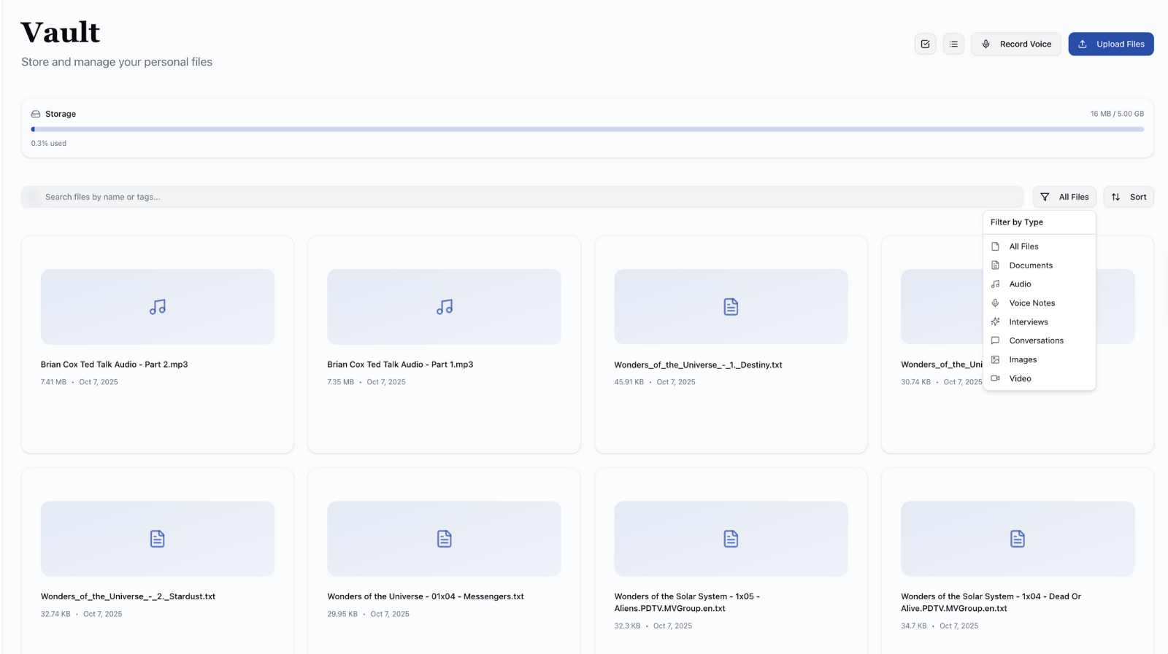Click the storage usage progress bar
Screen dimensions: 1168x654
pos(587,129)
